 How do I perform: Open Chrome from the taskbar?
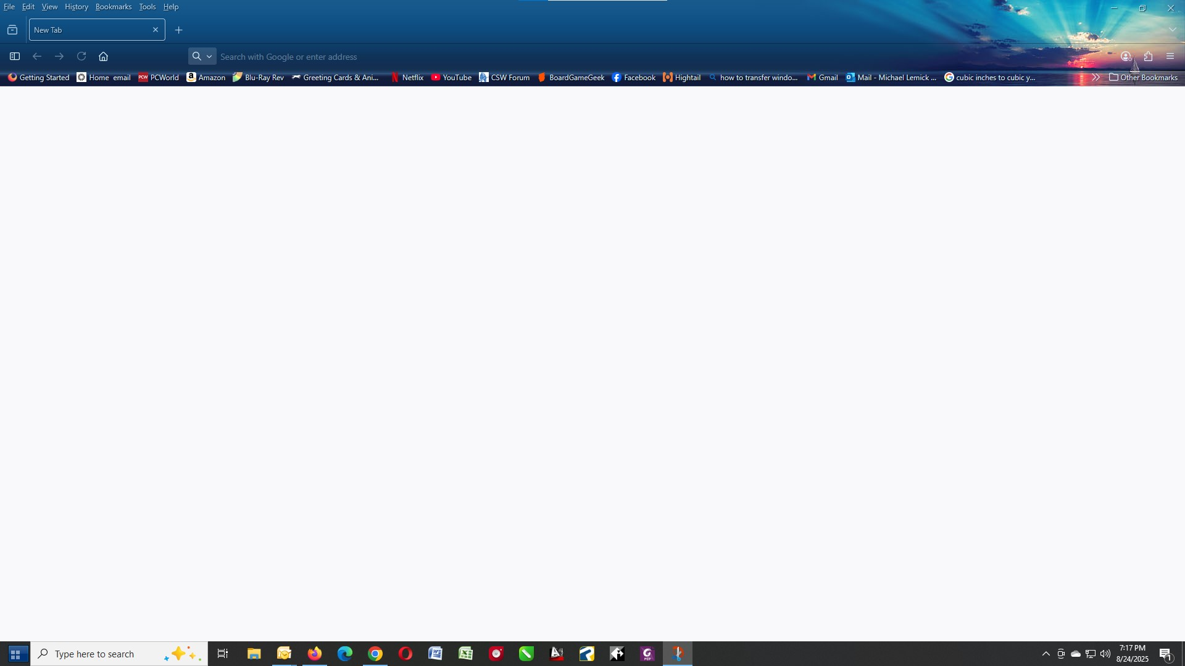[x=375, y=654]
